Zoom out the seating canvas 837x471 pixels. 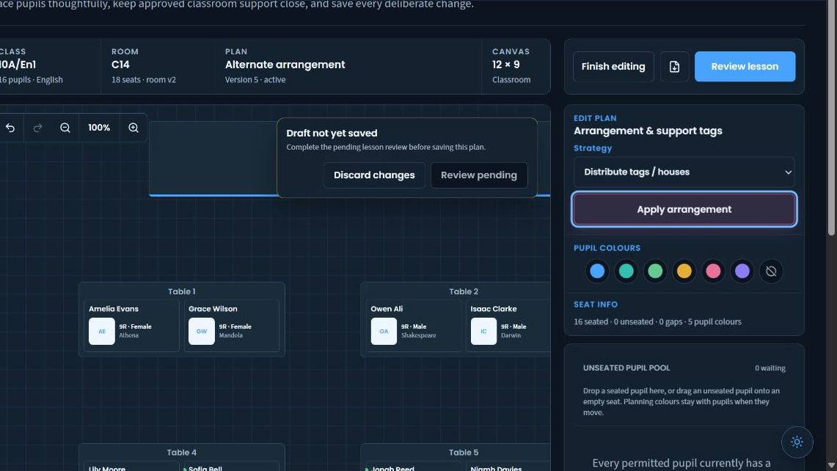65,128
